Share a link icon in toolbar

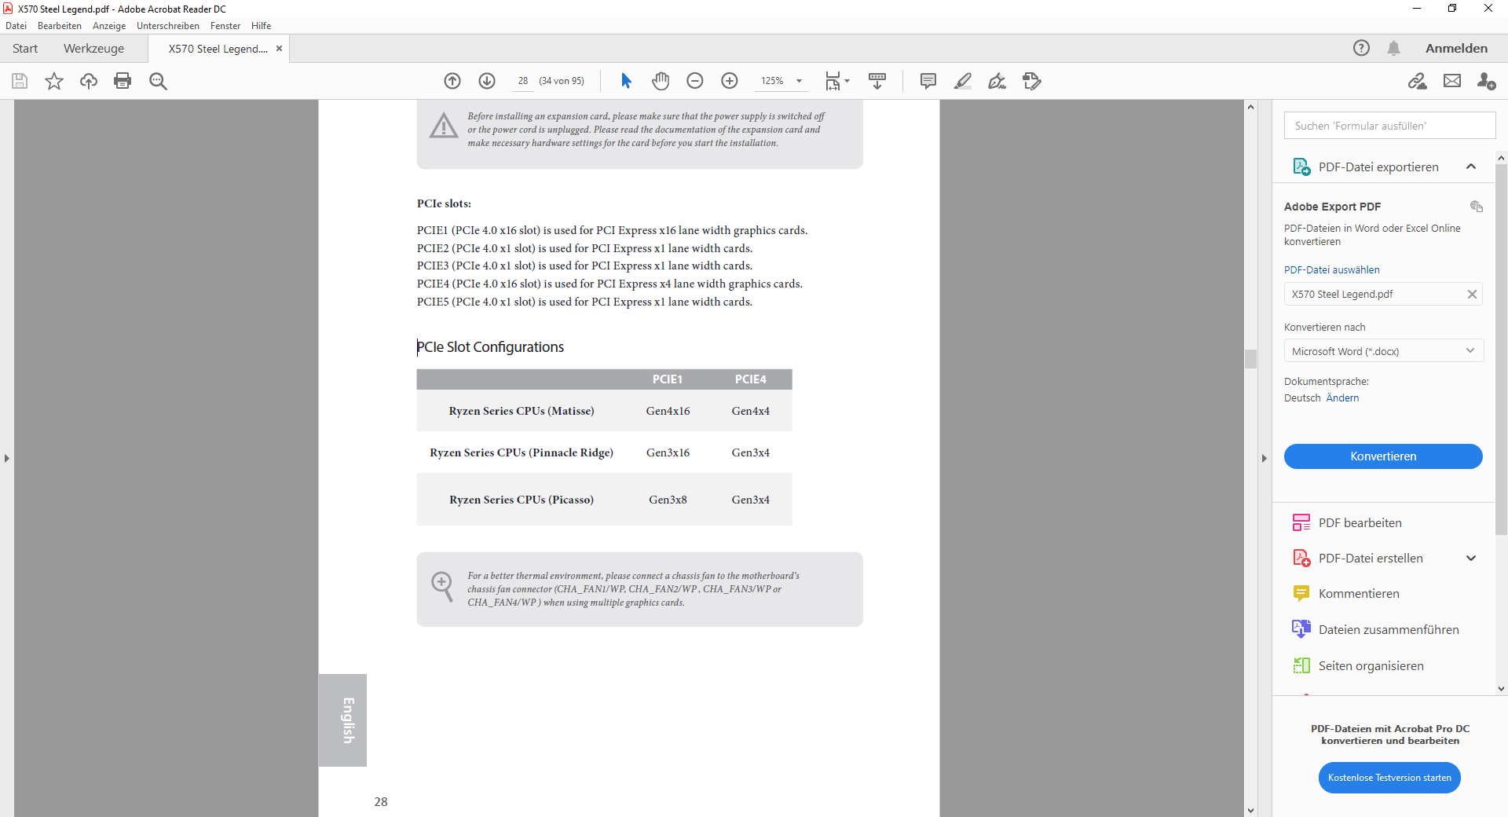click(x=1418, y=81)
